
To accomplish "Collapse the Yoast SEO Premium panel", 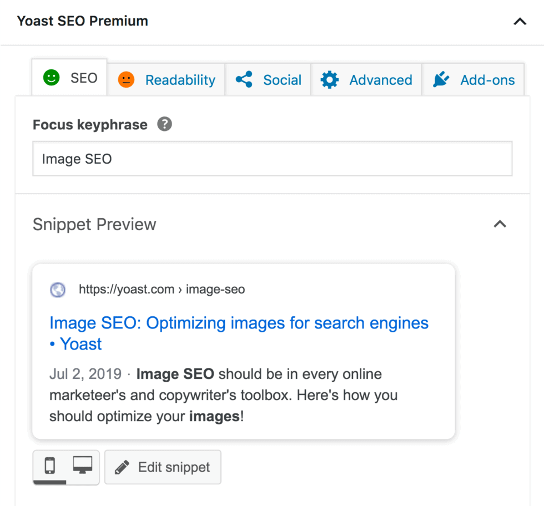I will (520, 22).
